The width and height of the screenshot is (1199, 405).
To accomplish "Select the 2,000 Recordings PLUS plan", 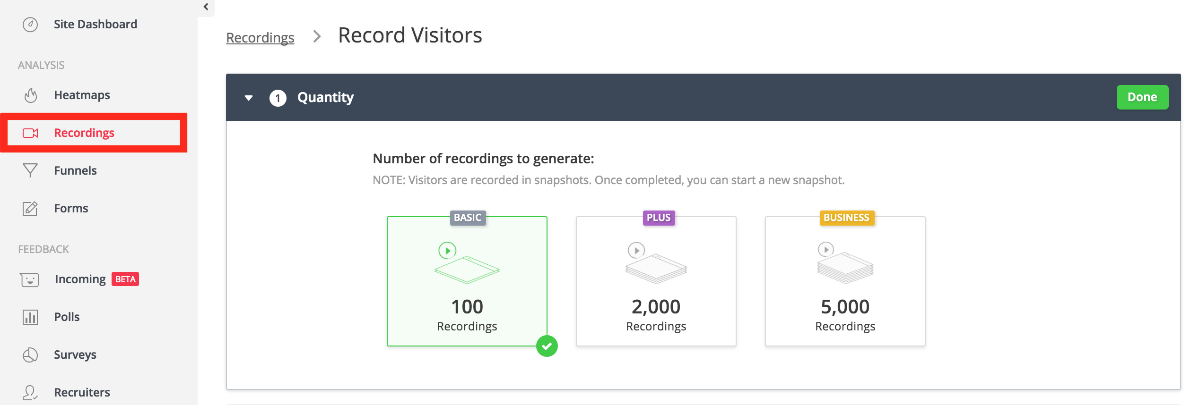I will click(x=656, y=281).
